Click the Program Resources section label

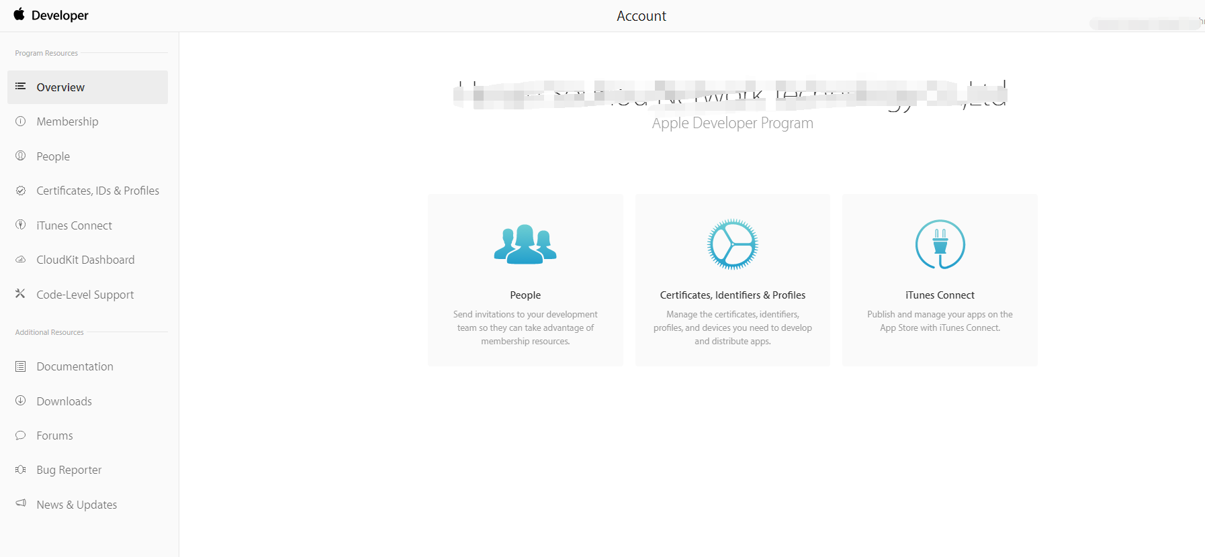coord(46,53)
